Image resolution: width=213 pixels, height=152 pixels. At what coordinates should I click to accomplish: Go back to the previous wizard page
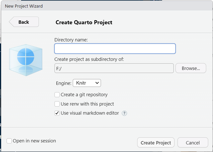(24, 22)
